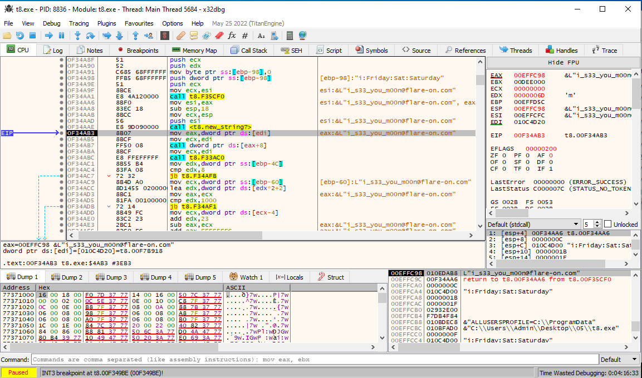Viewport: 642px width, 378px height.
Task: Open the Default command type dropdown
Action: 620,360
